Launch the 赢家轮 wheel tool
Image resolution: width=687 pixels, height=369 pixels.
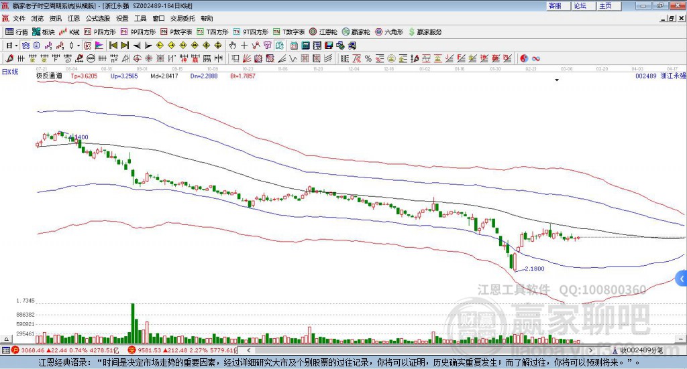(x=356, y=32)
